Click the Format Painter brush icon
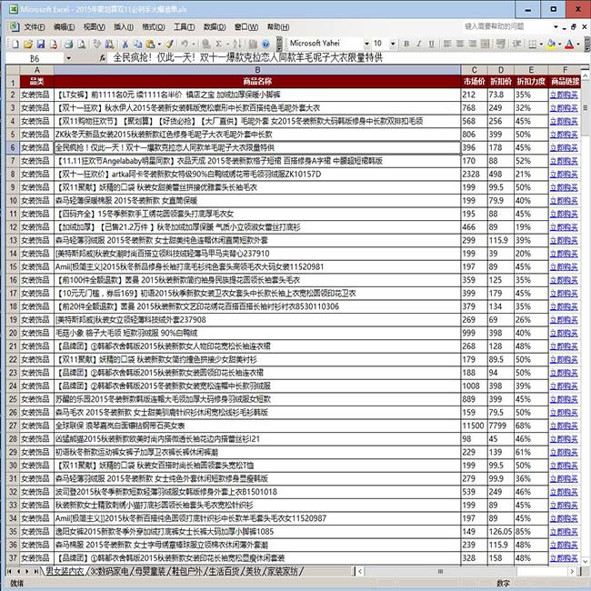 point(170,45)
